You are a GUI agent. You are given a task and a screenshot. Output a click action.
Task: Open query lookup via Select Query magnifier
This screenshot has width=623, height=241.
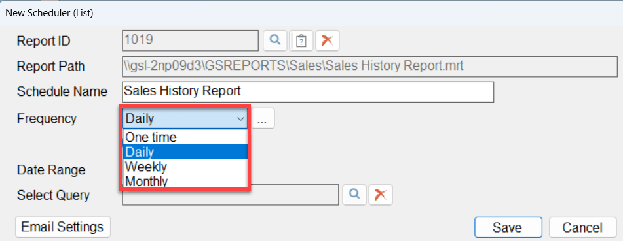click(354, 195)
